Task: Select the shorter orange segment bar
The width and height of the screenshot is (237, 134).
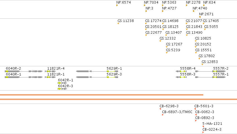Action: click(102, 95)
